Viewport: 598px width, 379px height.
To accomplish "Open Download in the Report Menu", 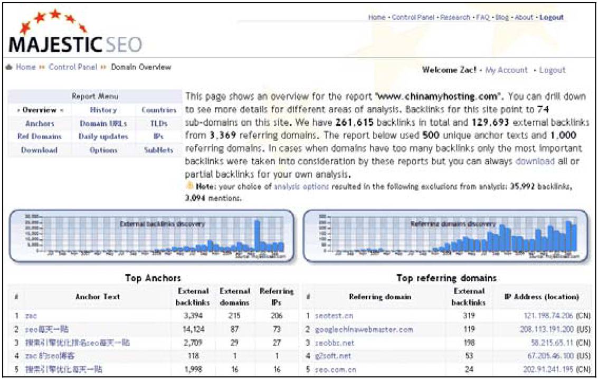I will pos(39,150).
